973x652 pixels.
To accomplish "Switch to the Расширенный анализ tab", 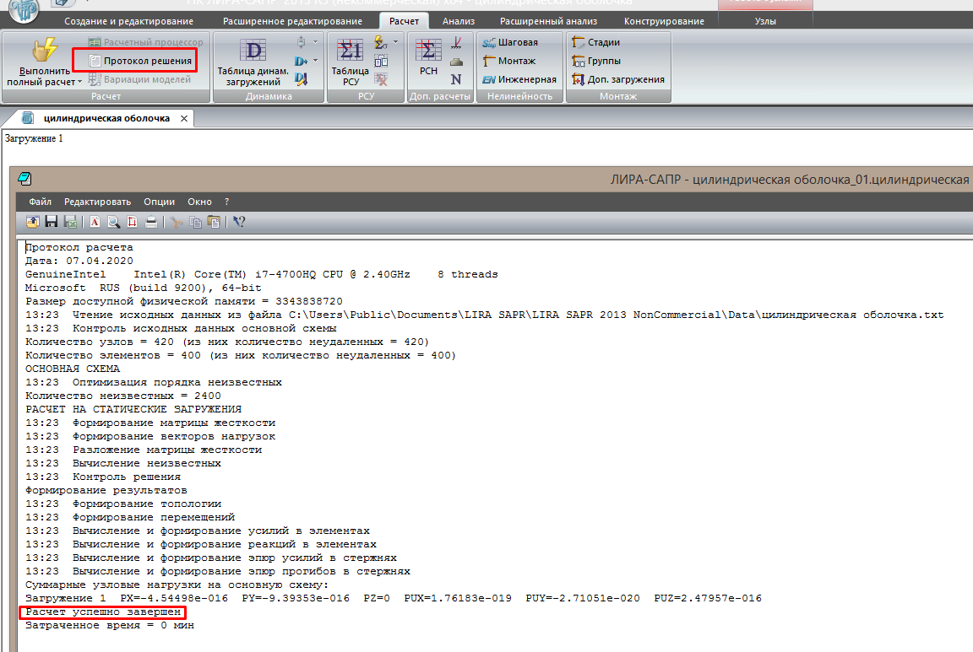I will 548,21.
